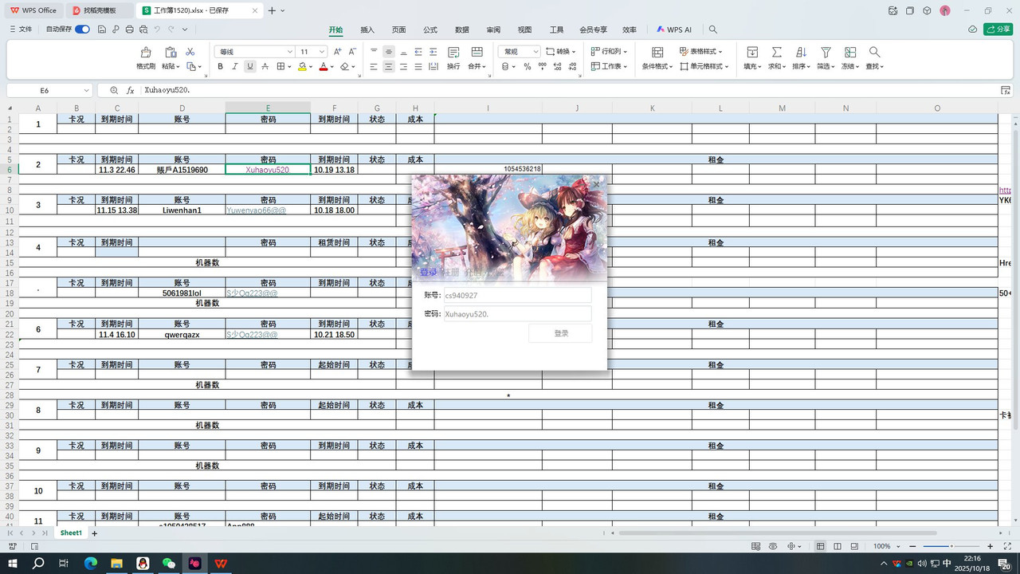This screenshot has height=574, width=1020.
Task: Open WPS AI from the ribbon
Action: click(x=674, y=29)
